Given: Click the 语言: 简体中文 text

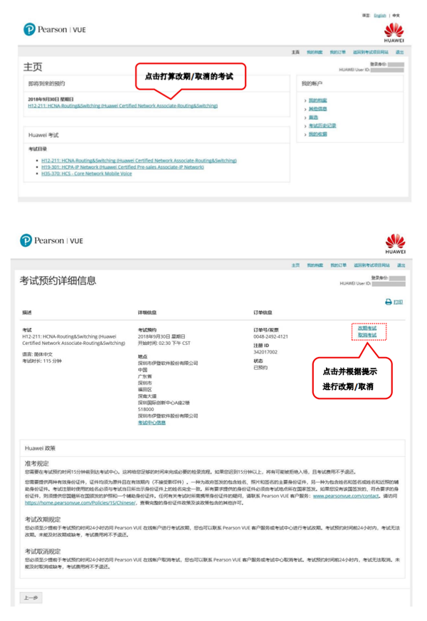Looking at the screenshot, I should (37, 354).
